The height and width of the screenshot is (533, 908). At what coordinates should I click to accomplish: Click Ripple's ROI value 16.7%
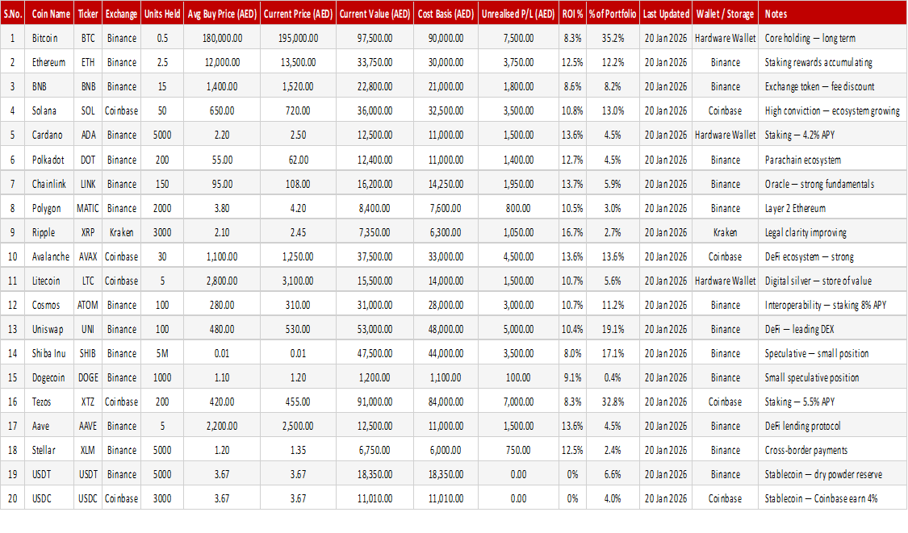572,233
